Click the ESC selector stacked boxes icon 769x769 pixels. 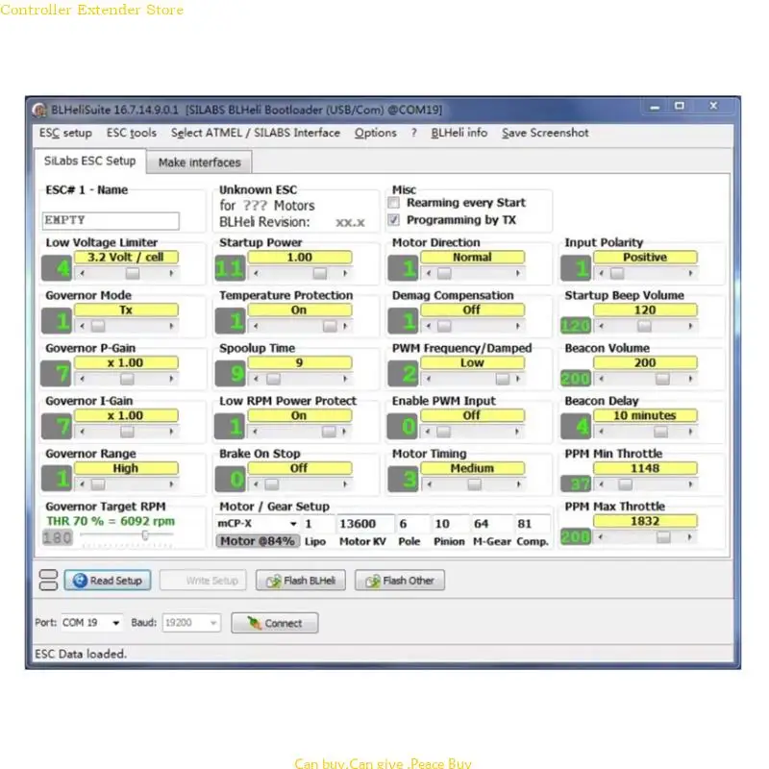coord(48,581)
